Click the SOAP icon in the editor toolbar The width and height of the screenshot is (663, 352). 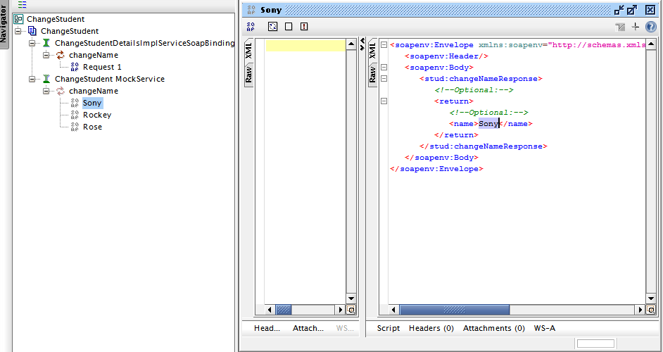pyautogui.click(x=251, y=27)
